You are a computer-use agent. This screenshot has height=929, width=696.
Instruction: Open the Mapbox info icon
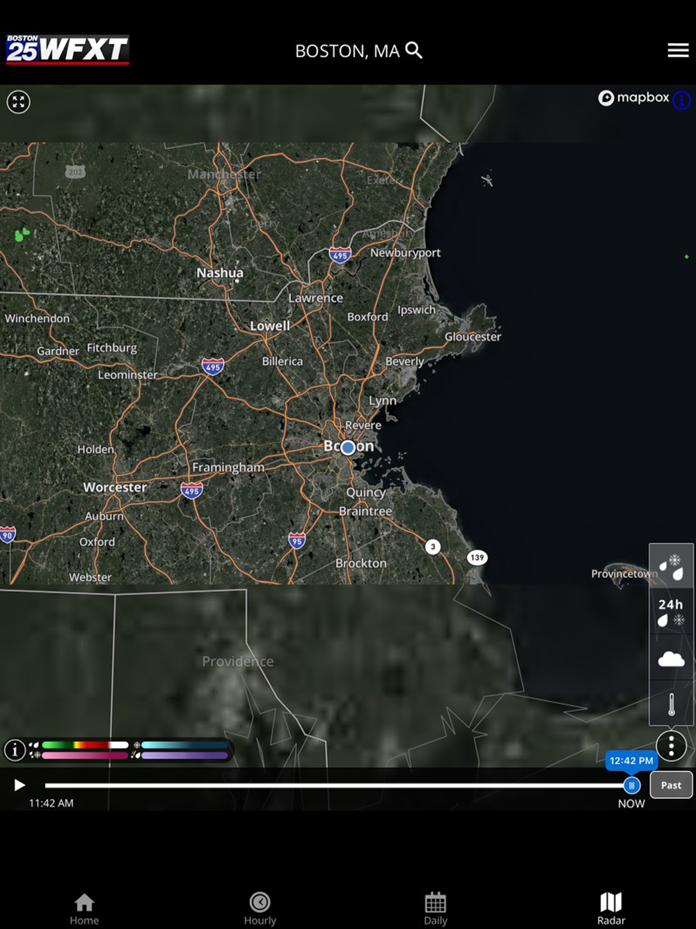(x=681, y=100)
